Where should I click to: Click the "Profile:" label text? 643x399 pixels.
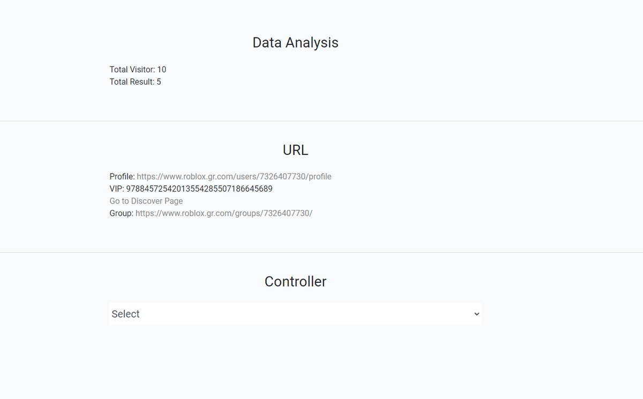tap(122, 176)
